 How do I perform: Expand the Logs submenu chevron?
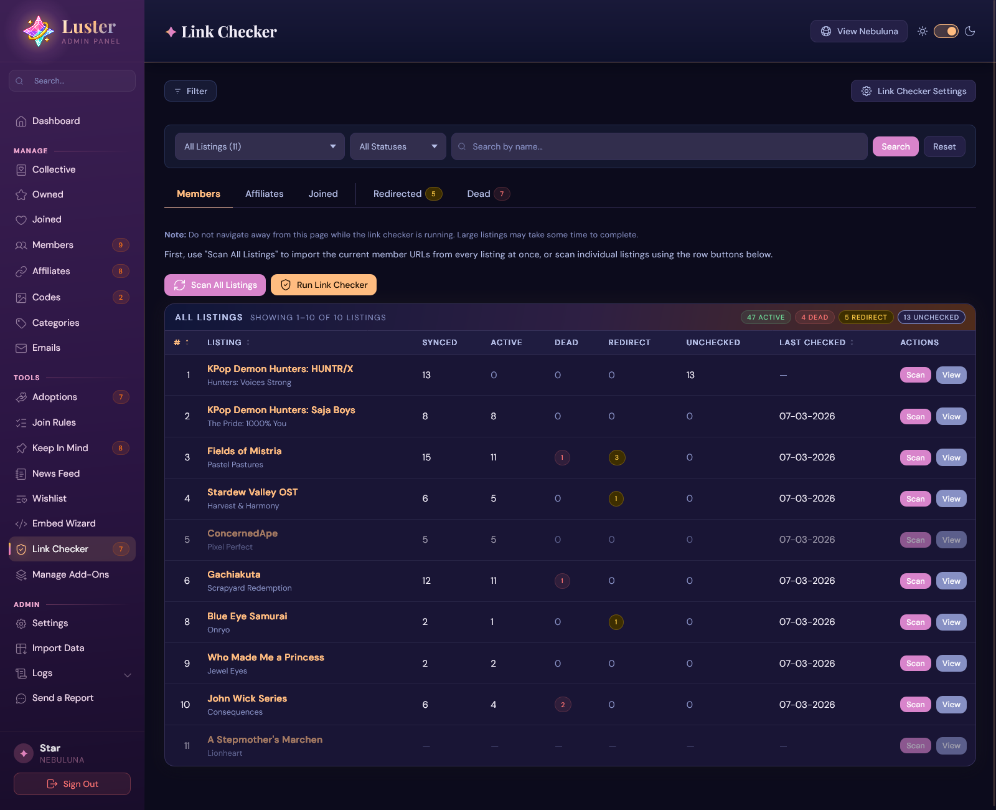[128, 675]
